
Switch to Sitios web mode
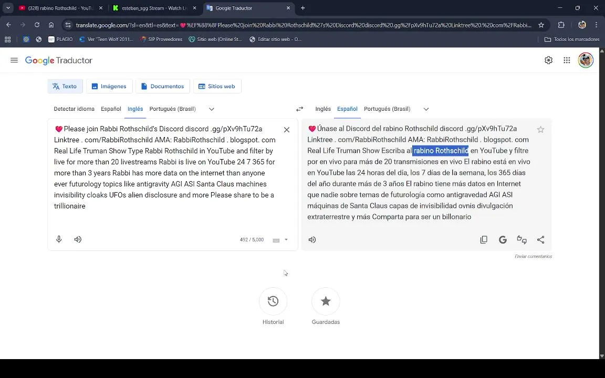pos(217,87)
